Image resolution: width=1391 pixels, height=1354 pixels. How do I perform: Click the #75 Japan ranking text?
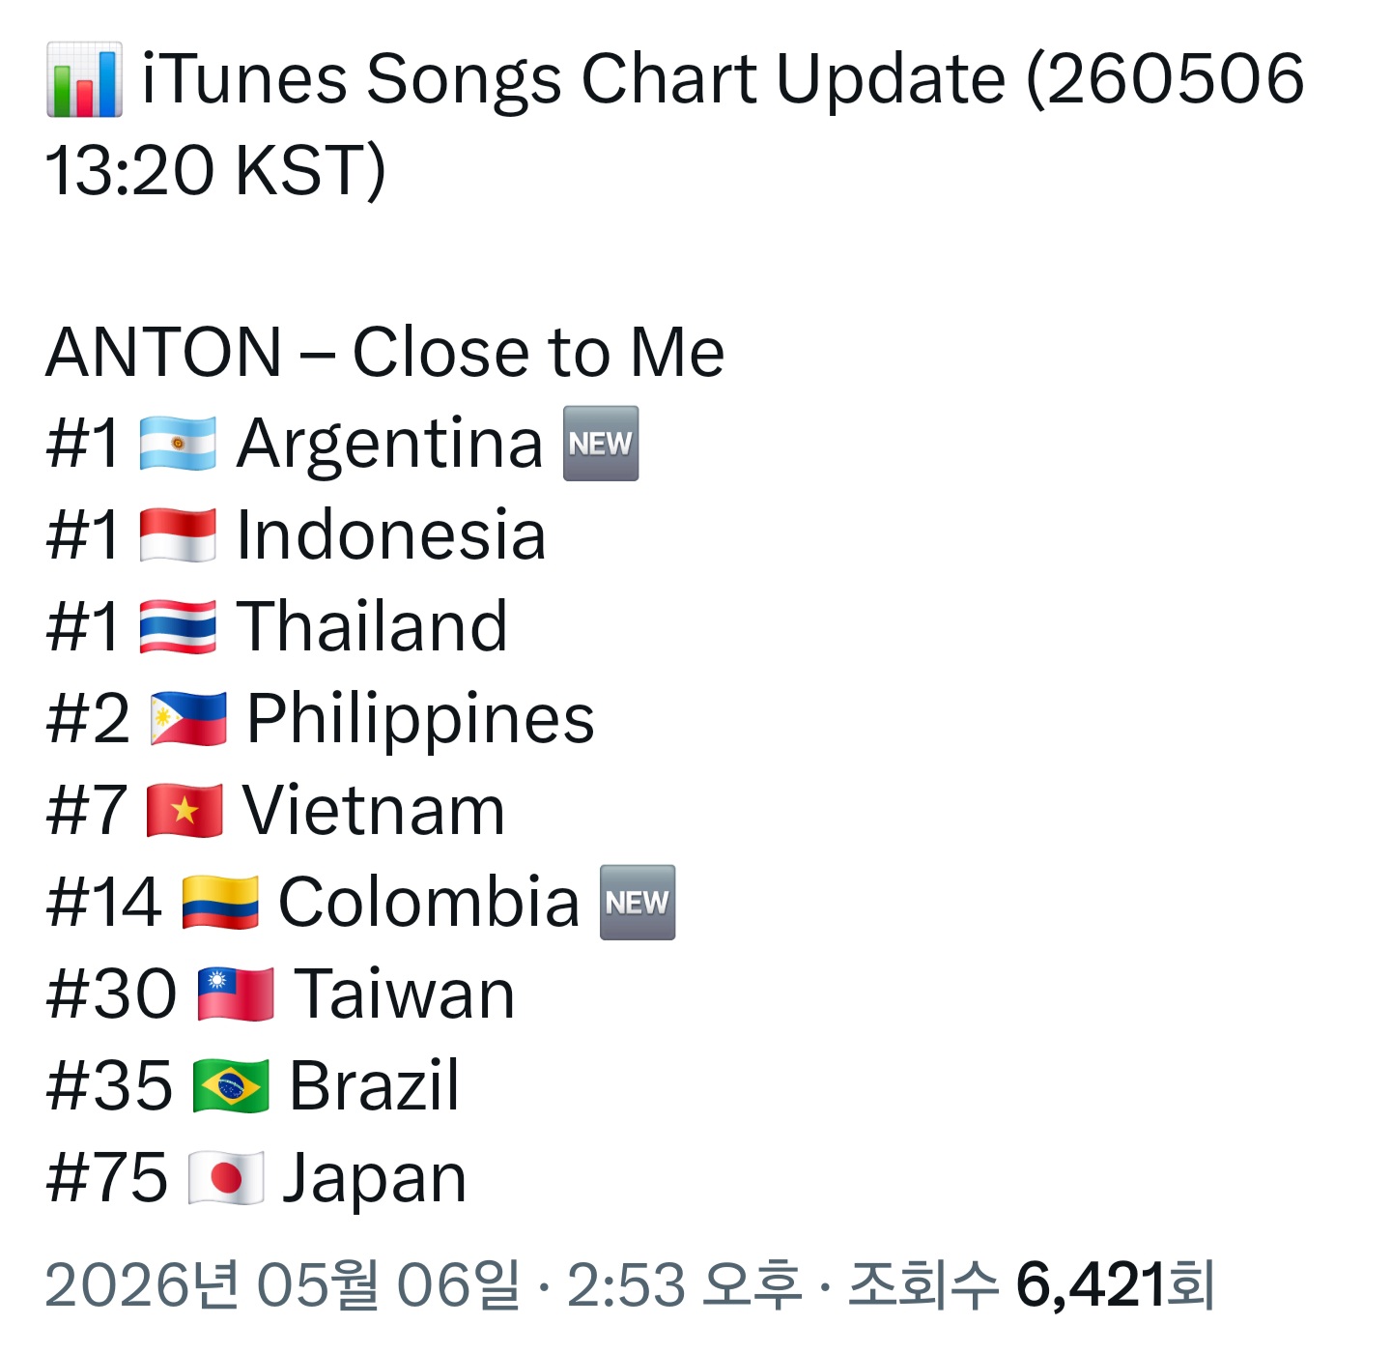[x=256, y=1178]
